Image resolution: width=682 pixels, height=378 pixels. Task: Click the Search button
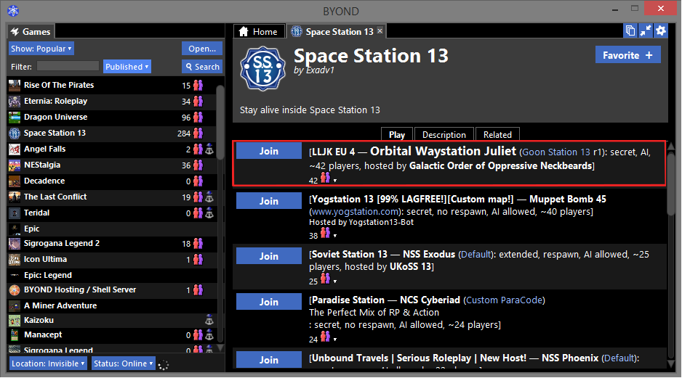202,67
